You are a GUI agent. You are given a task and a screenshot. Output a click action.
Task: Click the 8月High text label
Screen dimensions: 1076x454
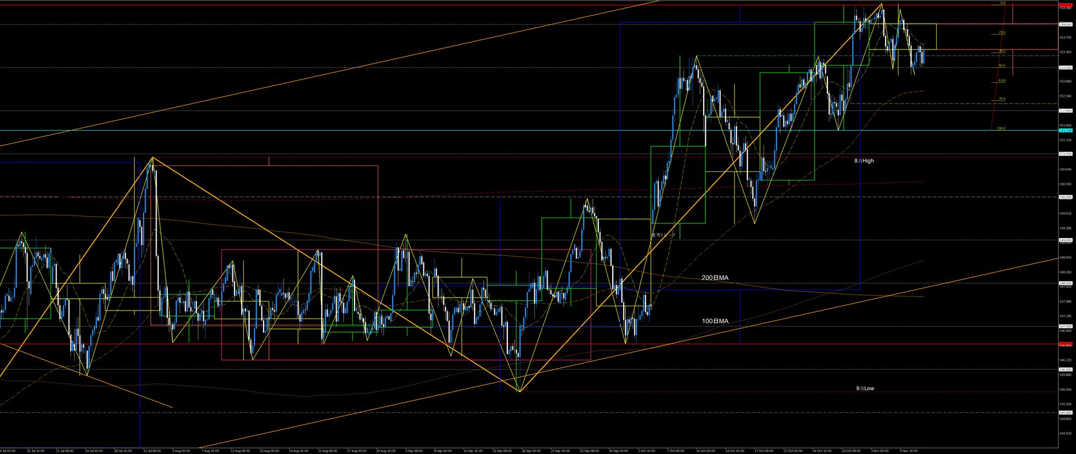tap(864, 161)
